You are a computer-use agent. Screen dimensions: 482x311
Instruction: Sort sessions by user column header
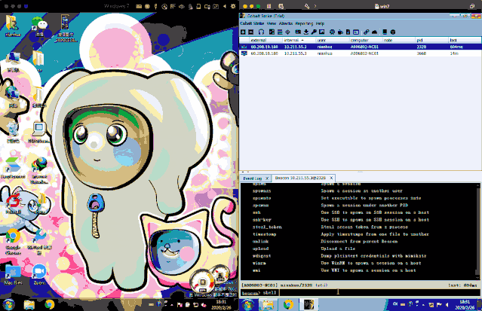(332, 40)
